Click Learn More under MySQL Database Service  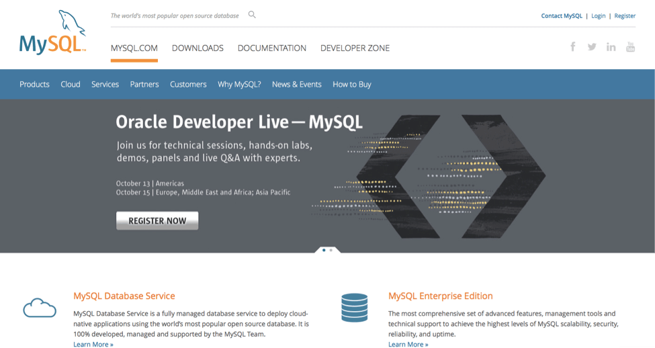[x=93, y=344]
